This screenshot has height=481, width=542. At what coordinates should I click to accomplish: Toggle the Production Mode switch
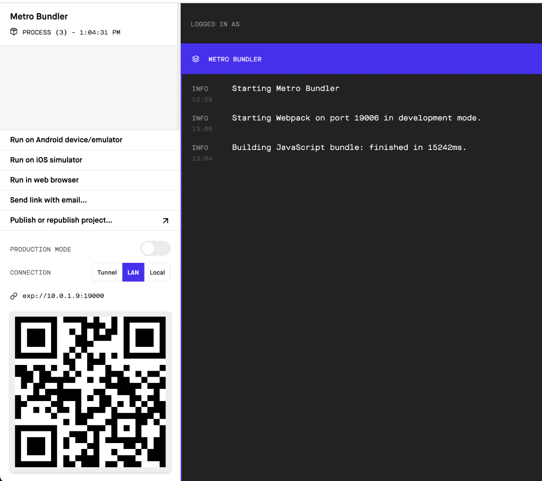click(155, 248)
